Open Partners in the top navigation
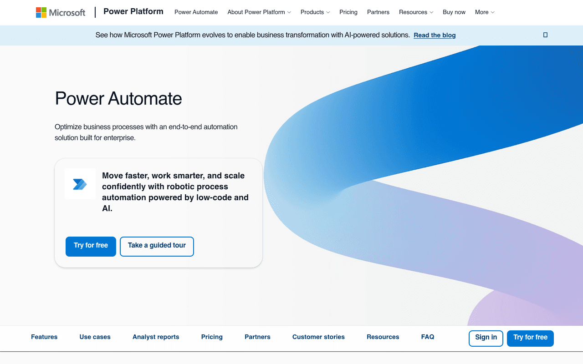583x364 pixels. point(378,12)
